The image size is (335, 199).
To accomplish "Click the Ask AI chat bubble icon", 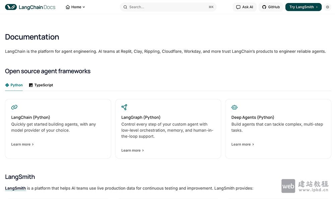I will [x=238, y=7].
